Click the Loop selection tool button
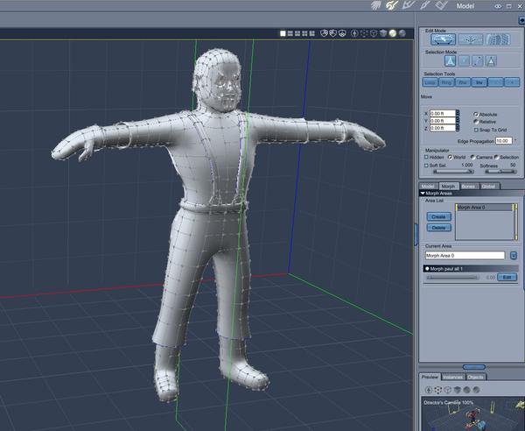 pos(430,82)
